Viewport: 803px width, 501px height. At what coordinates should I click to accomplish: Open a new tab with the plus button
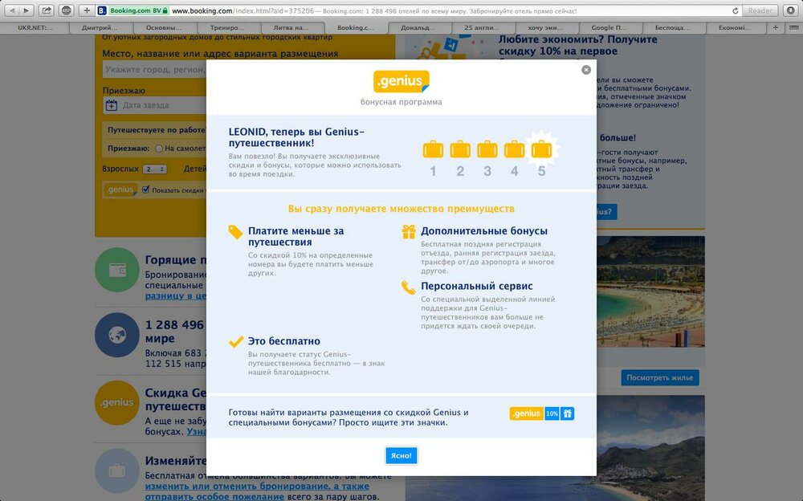776,27
